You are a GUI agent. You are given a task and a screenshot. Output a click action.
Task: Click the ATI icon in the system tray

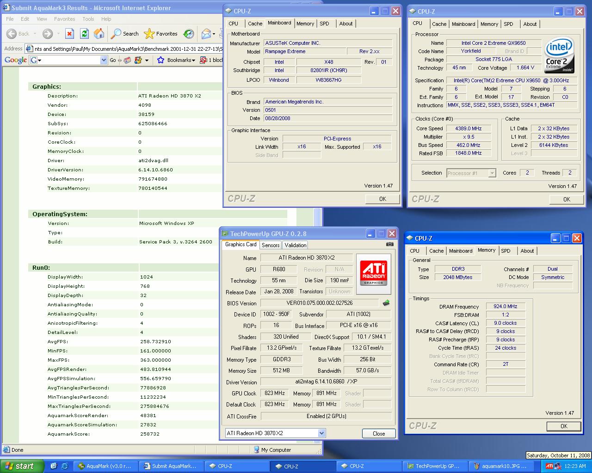[x=549, y=466]
